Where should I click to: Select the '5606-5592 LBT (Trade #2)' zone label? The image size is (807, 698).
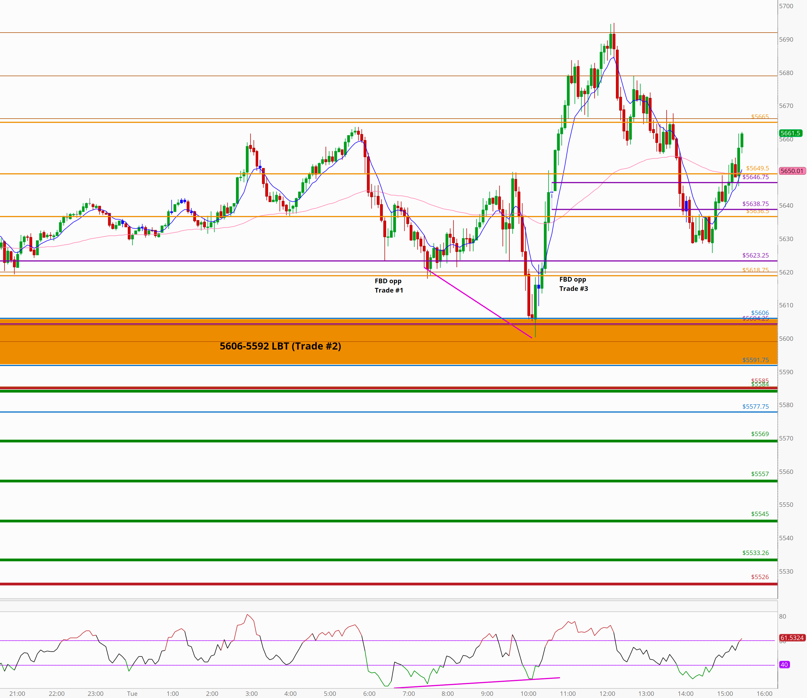[280, 346]
